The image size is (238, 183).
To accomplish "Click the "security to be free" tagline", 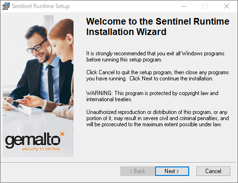I will coord(41,149).
